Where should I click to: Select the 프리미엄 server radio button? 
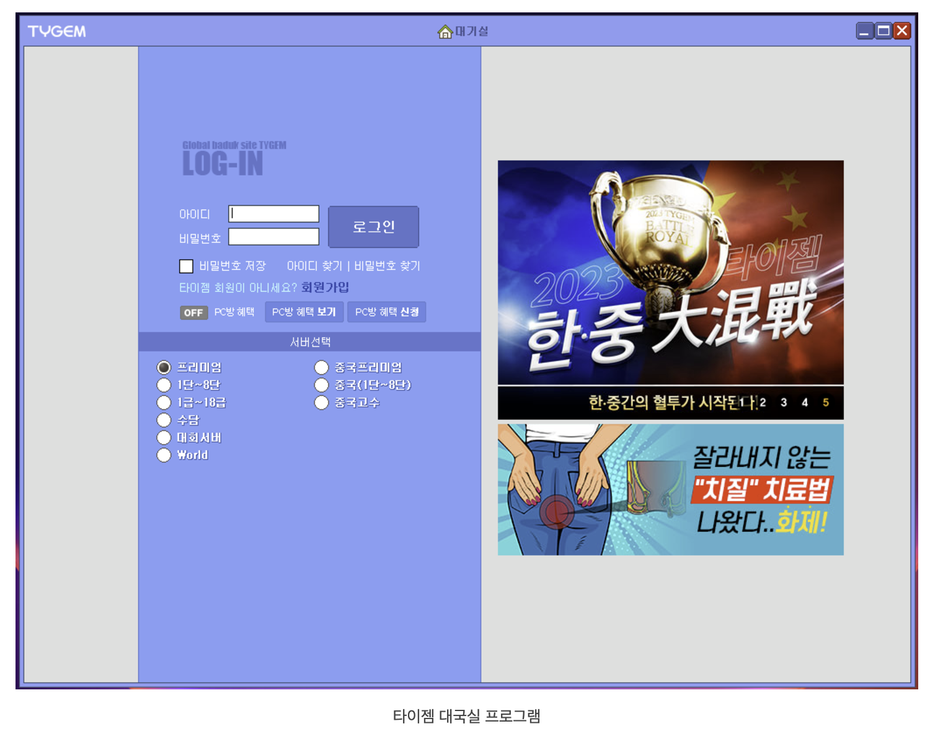click(x=164, y=368)
